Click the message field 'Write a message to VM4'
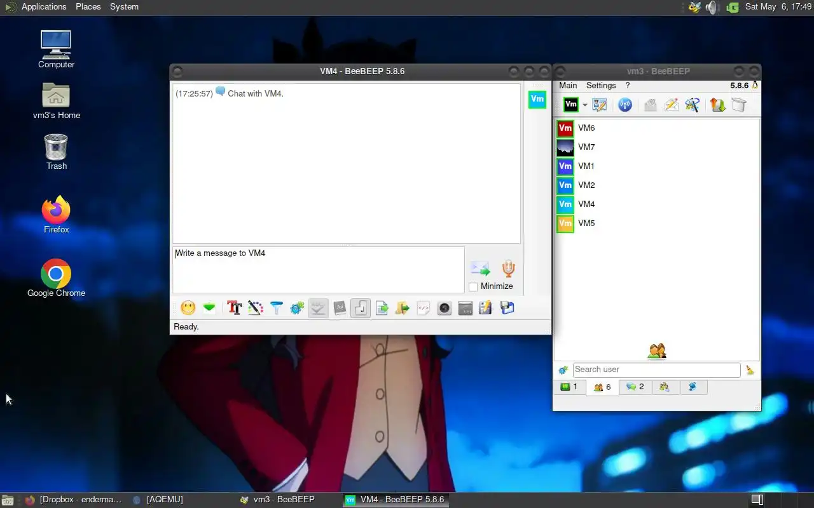This screenshot has width=814, height=508. click(x=319, y=270)
